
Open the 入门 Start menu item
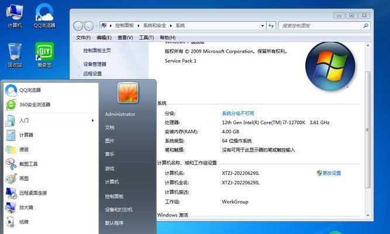click(x=51, y=121)
